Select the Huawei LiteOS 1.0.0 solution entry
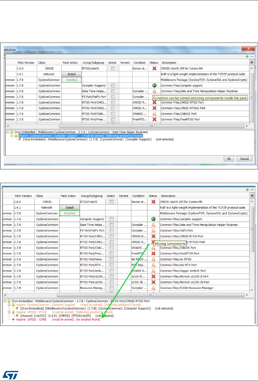258x381 pixels. tap(67, 316)
